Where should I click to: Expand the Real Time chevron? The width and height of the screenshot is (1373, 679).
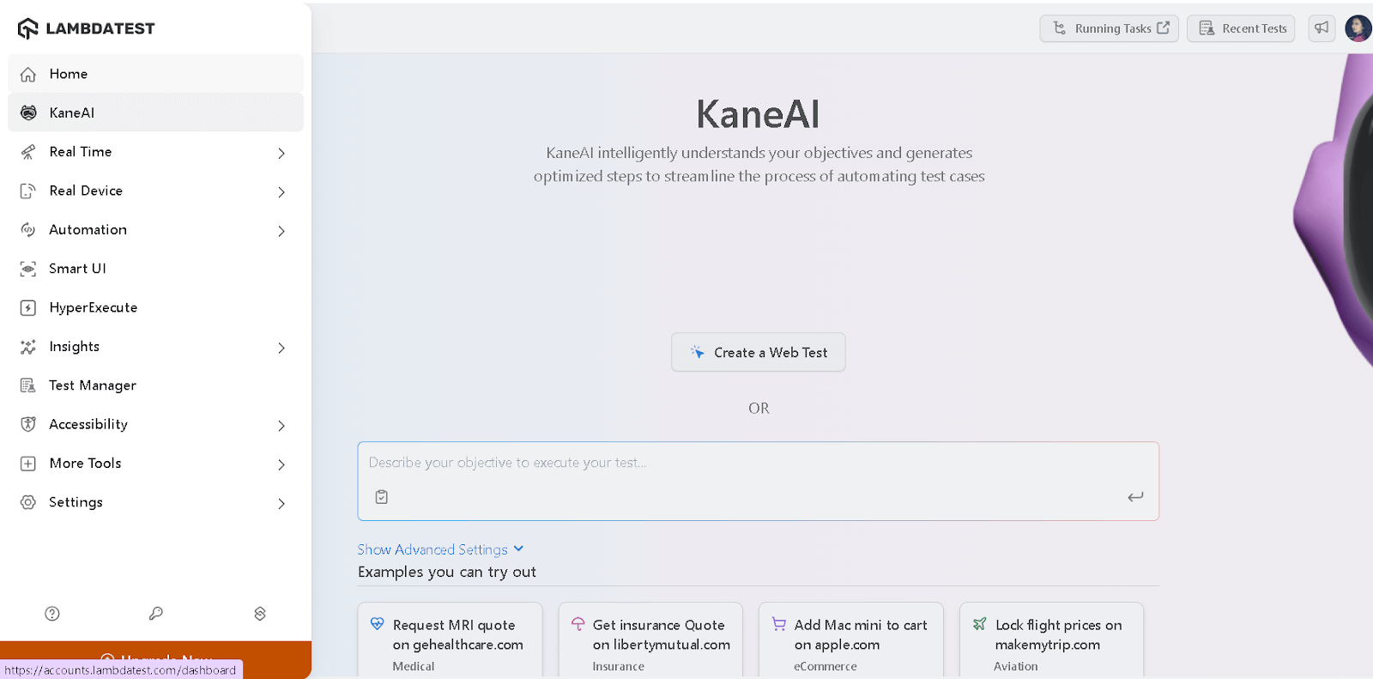click(x=281, y=153)
